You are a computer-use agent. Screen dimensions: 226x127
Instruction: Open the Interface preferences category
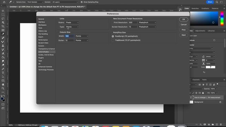click(x=42, y=22)
